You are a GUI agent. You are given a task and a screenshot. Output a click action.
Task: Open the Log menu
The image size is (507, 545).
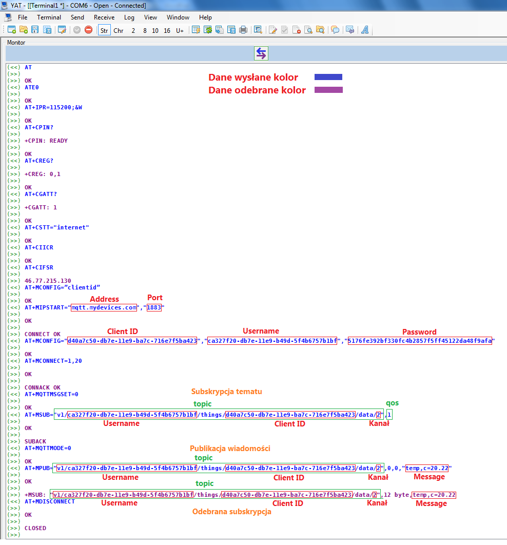pos(129,17)
